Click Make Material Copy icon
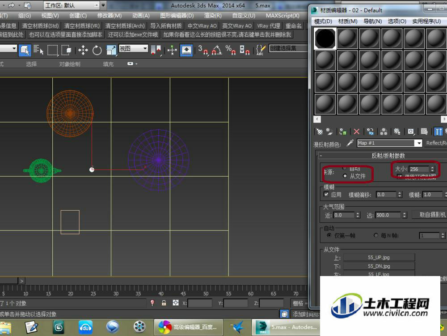447x336 pixels. [370, 132]
